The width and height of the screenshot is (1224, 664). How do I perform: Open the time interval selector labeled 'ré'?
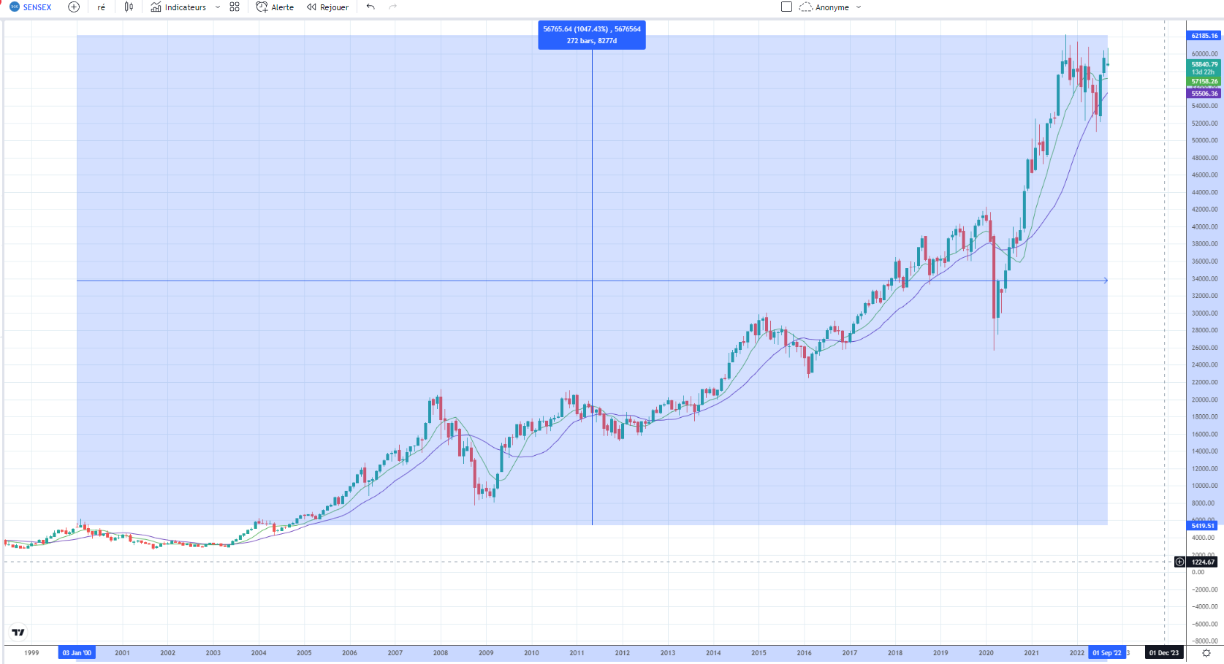101,7
